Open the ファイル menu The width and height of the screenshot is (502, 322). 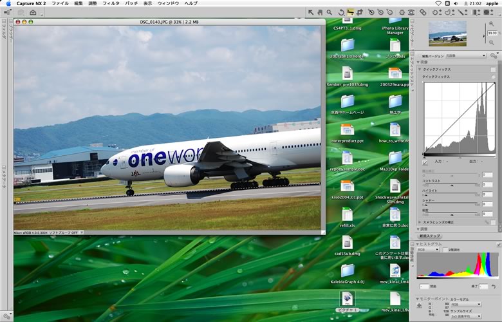(x=60, y=3)
